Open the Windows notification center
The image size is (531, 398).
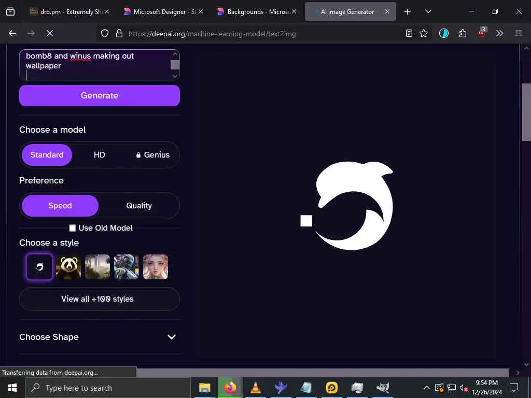[x=514, y=388]
